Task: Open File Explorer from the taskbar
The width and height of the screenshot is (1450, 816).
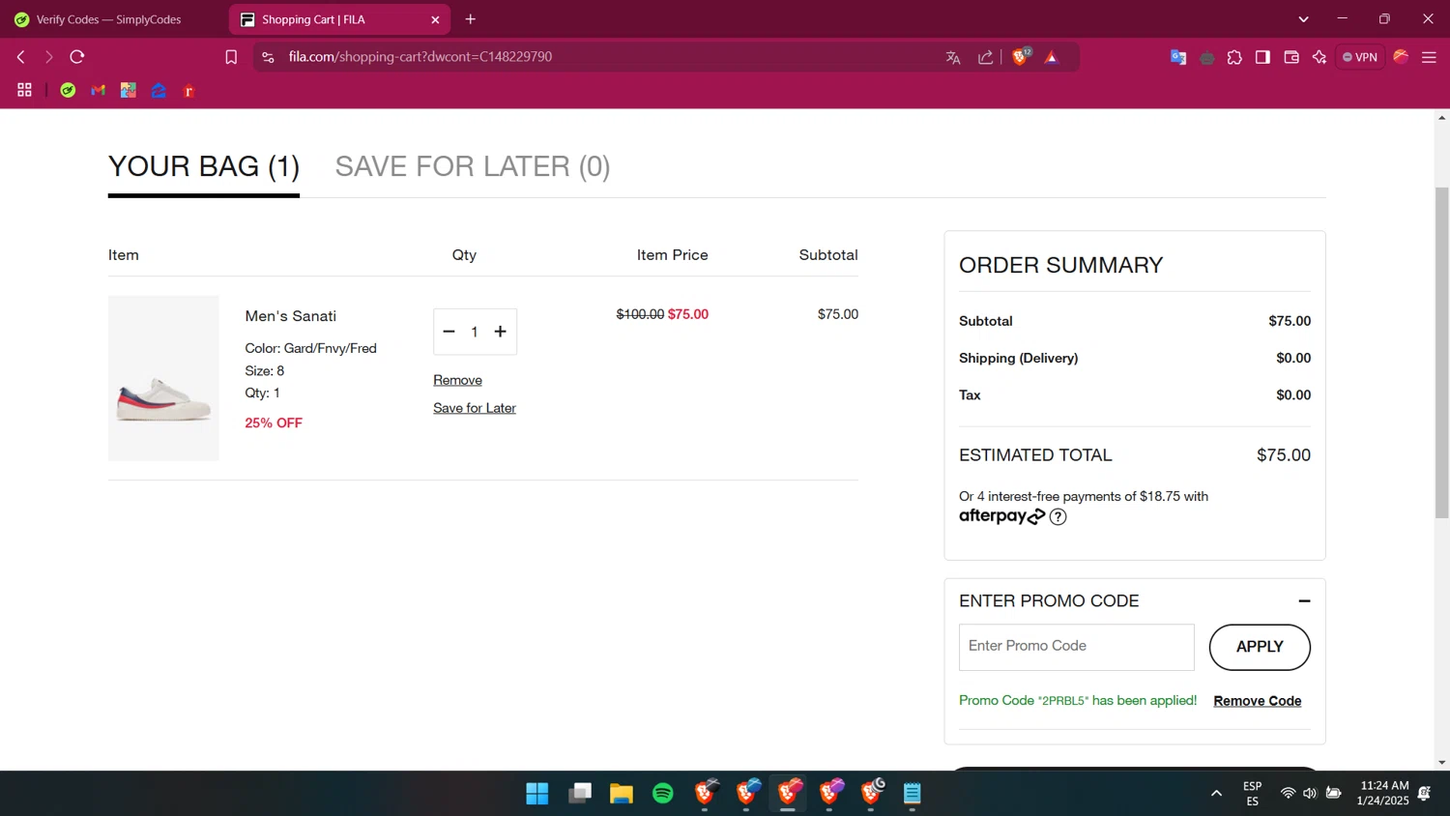Action: pyautogui.click(x=621, y=794)
